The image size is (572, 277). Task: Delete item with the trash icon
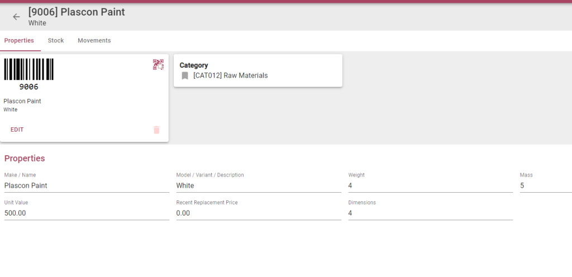[156, 130]
